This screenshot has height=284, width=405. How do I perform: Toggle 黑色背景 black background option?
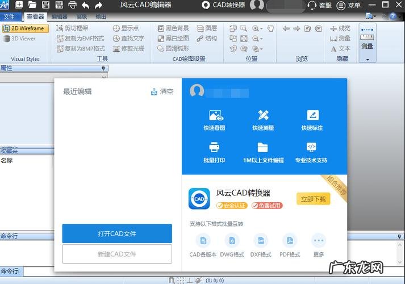174,28
